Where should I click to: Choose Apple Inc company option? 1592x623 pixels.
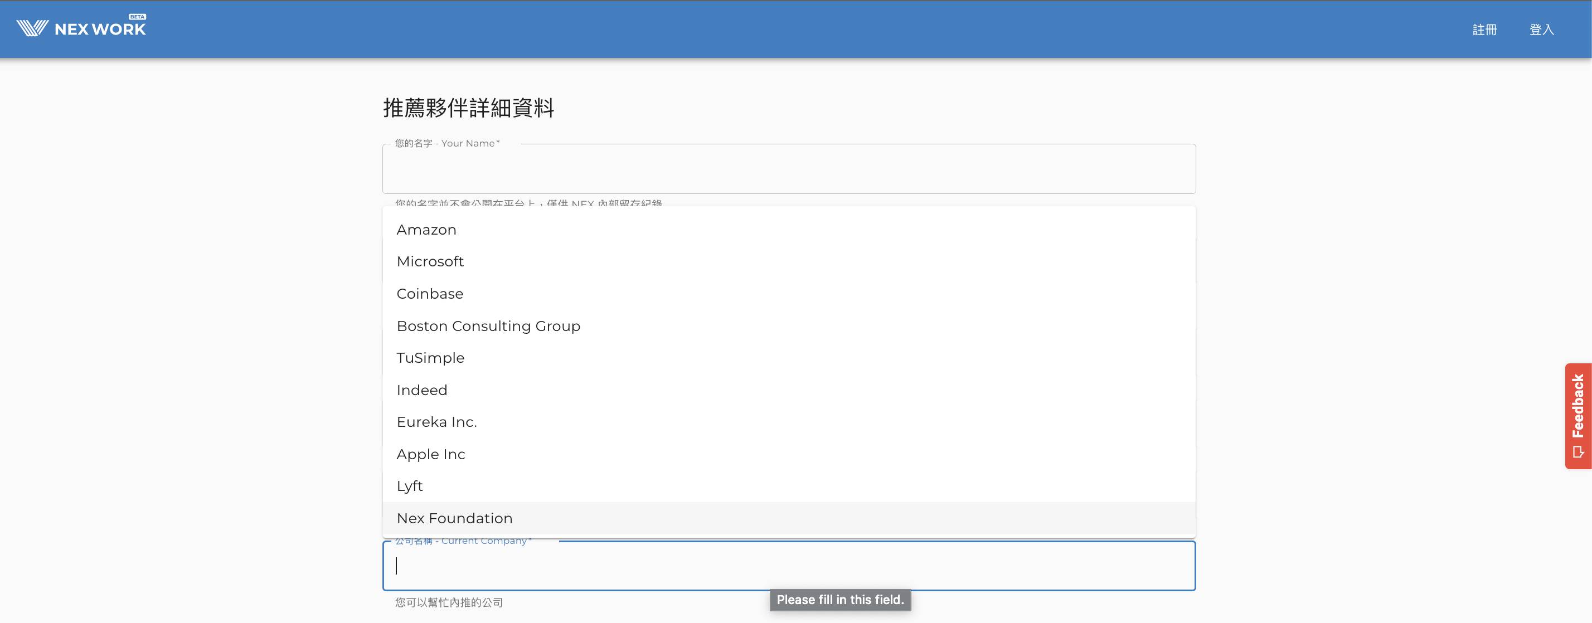[431, 454]
